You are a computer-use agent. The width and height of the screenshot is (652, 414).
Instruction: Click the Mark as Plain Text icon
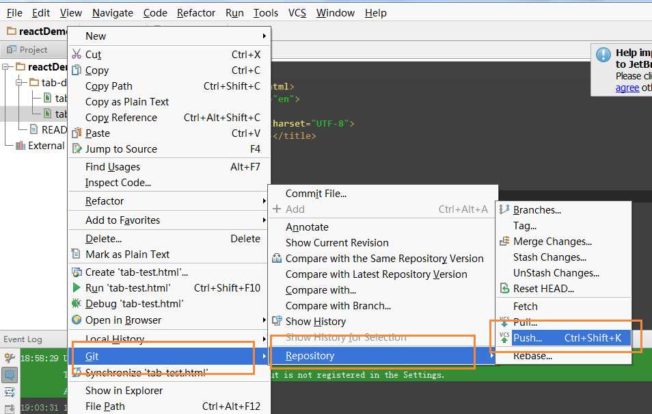(76, 254)
